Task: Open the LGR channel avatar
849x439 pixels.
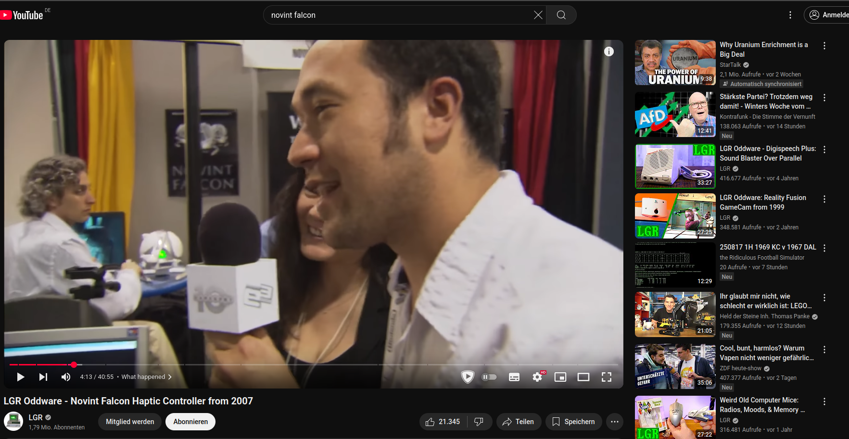Action: point(13,422)
